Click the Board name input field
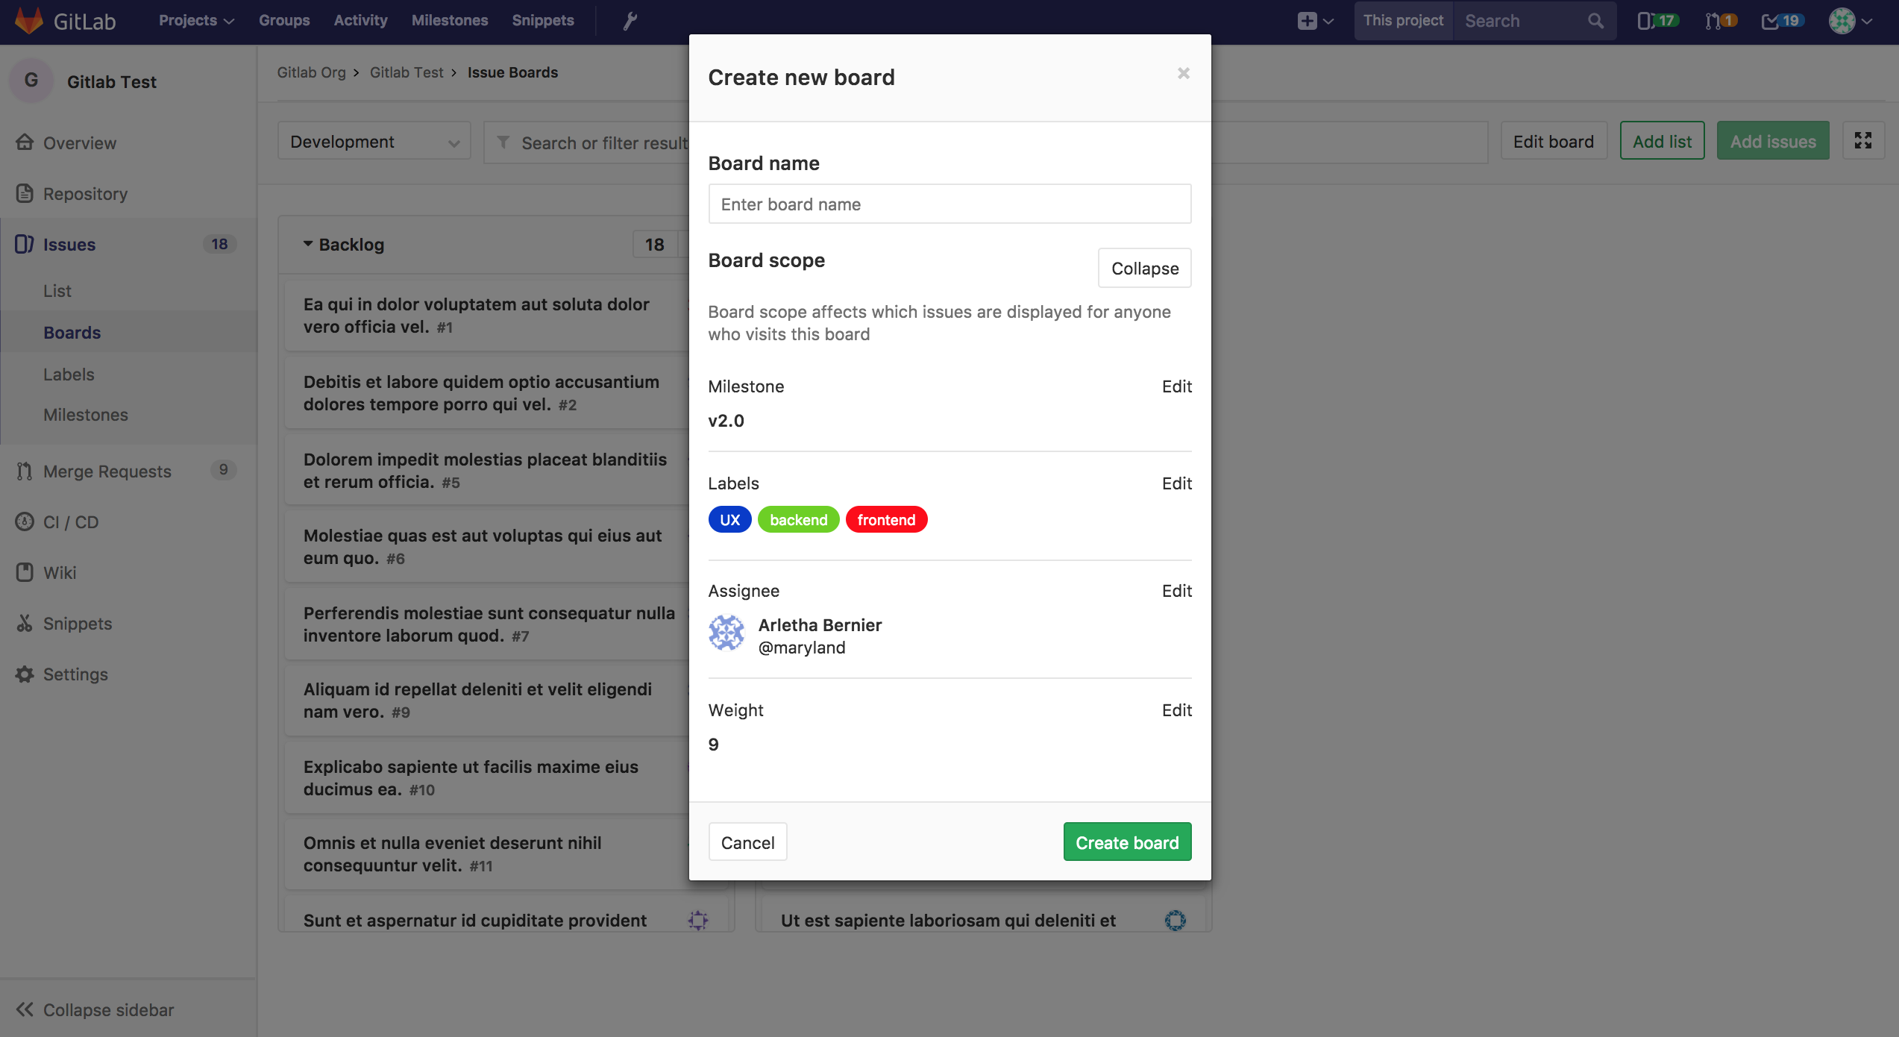This screenshot has height=1037, width=1899. [949, 203]
